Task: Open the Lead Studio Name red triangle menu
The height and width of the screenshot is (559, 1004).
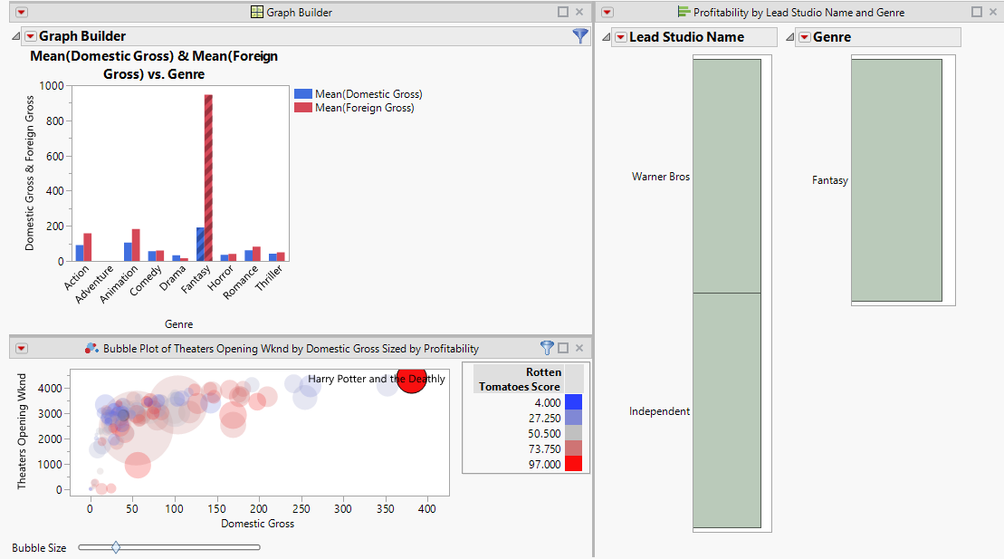Action: coord(620,37)
